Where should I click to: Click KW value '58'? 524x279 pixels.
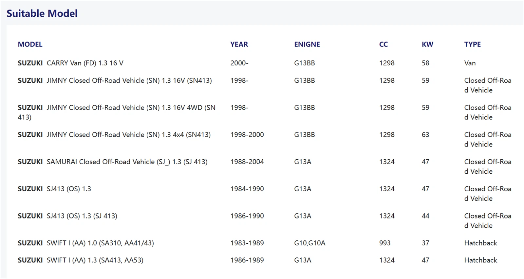tap(425, 63)
